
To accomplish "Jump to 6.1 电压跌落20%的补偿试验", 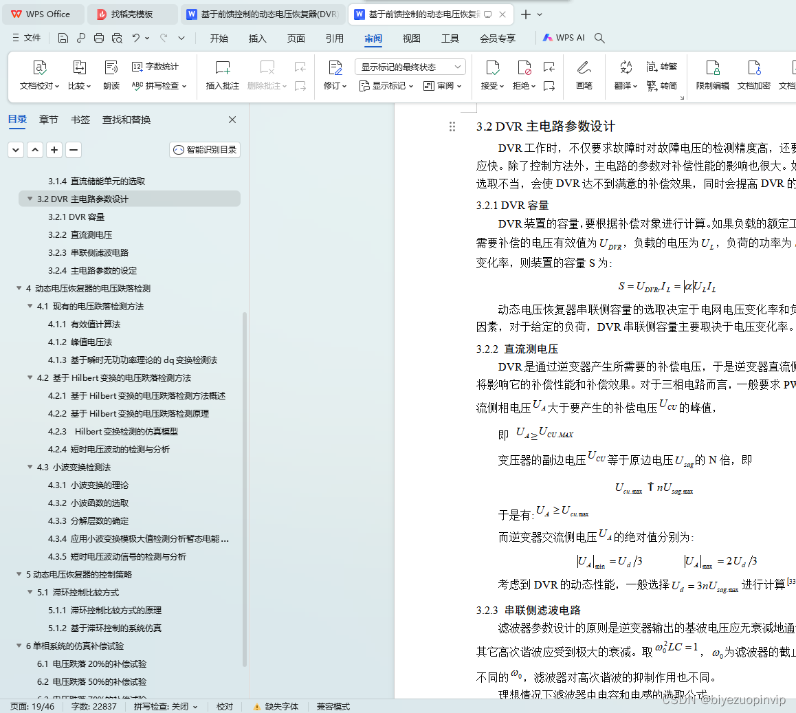I will click(x=91, y=663).
